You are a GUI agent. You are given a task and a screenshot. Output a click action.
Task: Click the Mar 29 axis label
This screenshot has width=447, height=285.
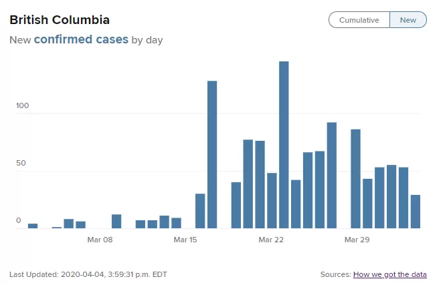point(357,240)
